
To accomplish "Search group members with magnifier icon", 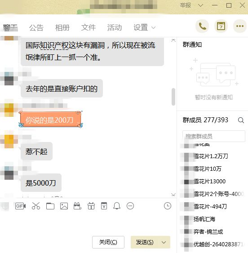I will [x=241, y=120].
